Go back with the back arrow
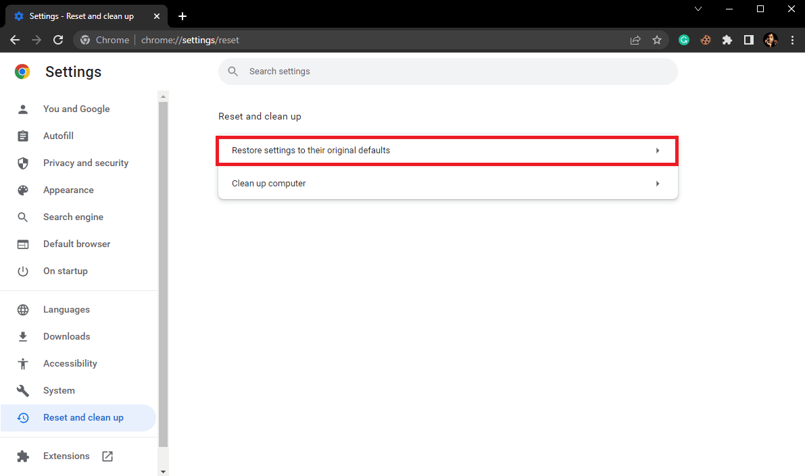 [x=15, y=40]
